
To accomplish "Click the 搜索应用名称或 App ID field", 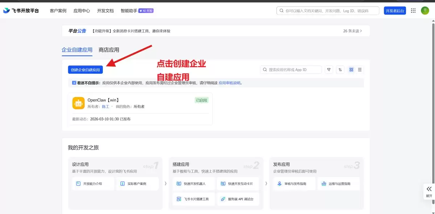I will (x=291, y=70).
